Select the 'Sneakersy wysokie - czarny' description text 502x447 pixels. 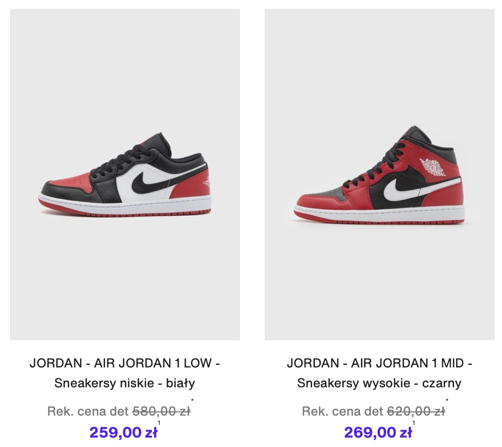click(379, 383)
